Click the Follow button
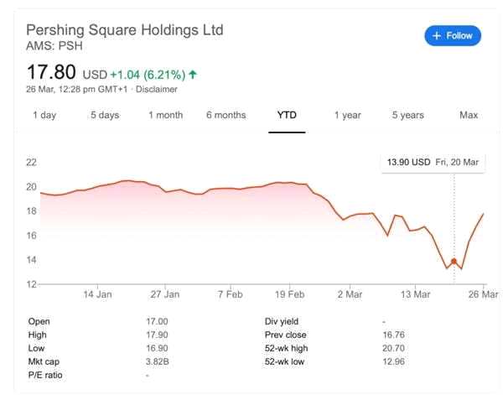This screenshot has height=395, width=503. tap(453, 36)
